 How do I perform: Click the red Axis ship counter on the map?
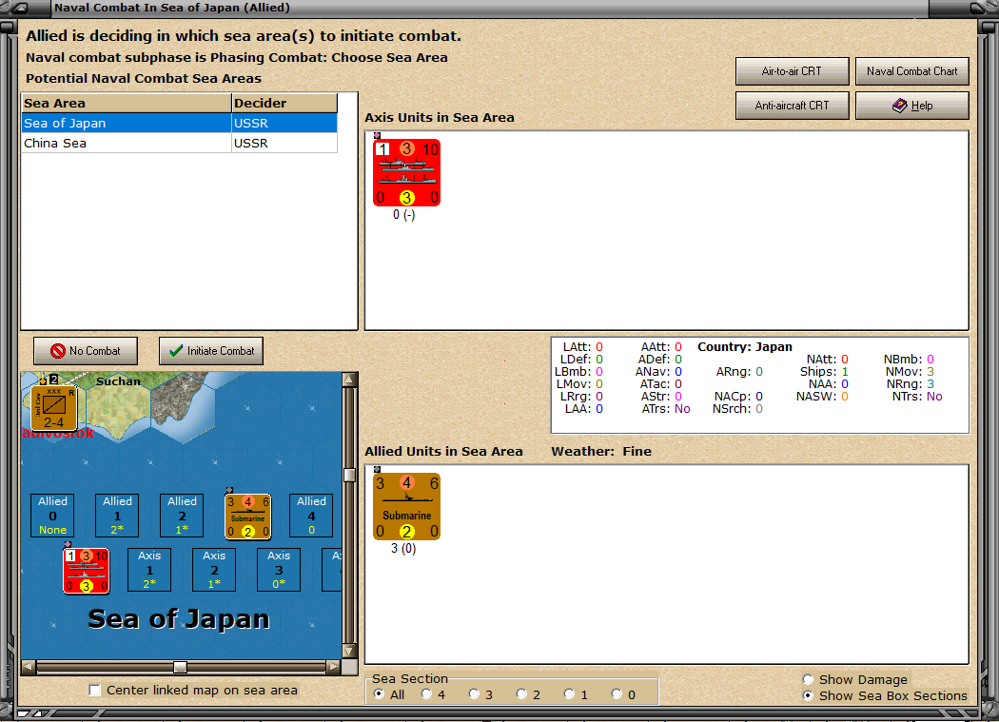click(86, 571)
